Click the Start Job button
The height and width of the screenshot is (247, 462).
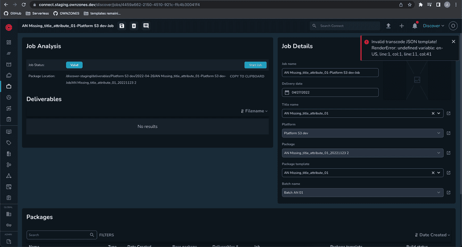pos(255,65)
